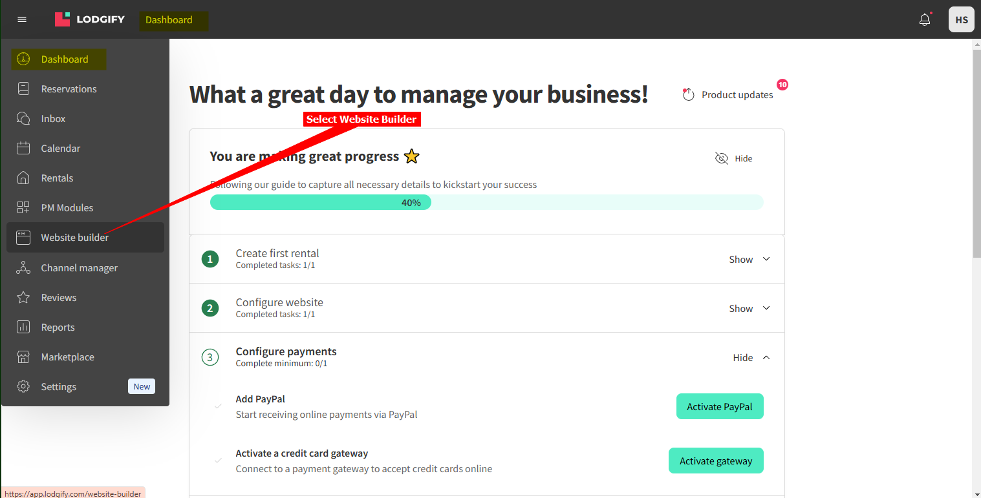Go to Calendar in the sidebar
981x498 pixels.
pos(61,149)
